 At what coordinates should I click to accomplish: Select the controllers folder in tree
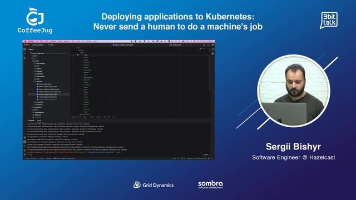pos(37,107)
